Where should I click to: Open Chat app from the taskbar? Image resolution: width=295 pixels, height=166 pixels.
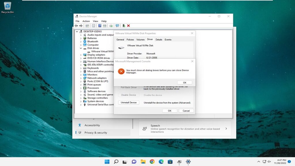[134, 161]
